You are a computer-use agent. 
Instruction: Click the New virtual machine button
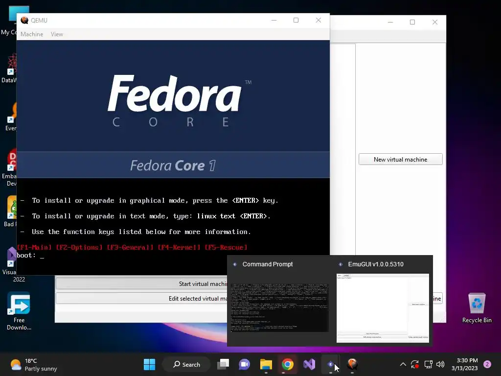[400, 159]
